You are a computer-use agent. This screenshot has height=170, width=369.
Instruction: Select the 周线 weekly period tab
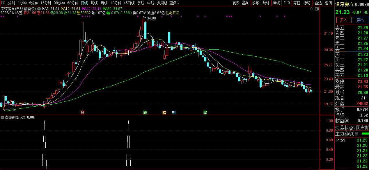(94, 3)
